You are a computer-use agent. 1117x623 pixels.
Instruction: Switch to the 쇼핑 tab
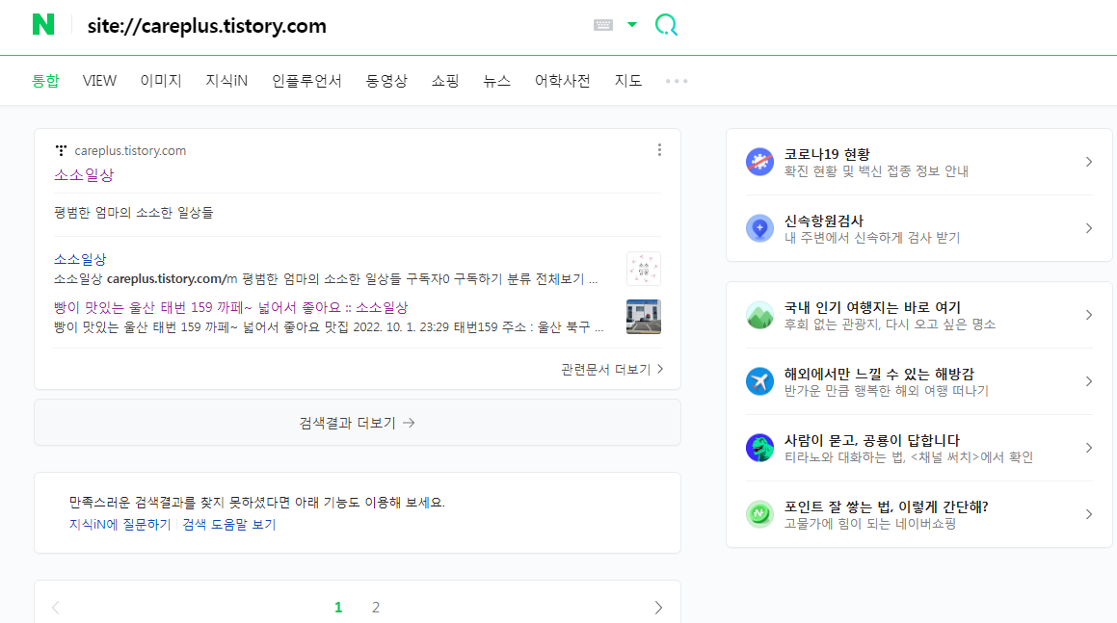[445, 81]
